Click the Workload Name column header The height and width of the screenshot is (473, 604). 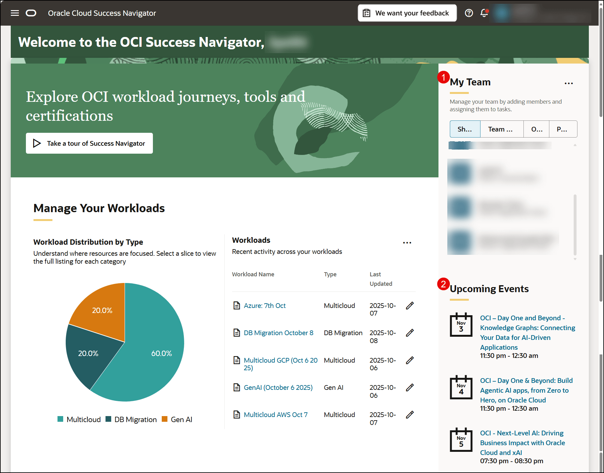tap(253, 274)
